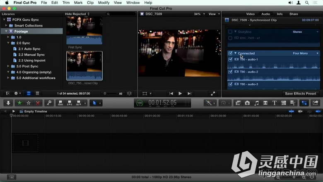
Task: Jump to the previous edit point
Action: click(171, 94)
